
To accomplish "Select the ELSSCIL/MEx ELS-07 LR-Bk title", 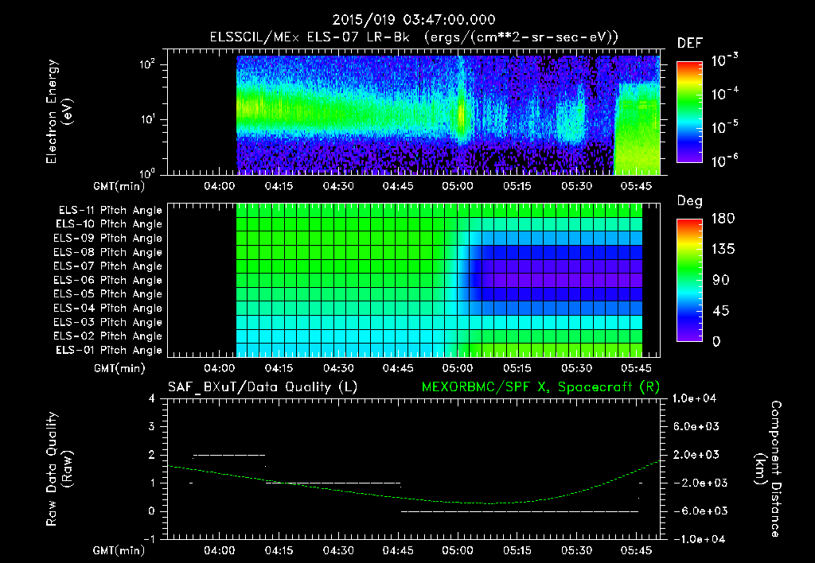I will point(310,37).
